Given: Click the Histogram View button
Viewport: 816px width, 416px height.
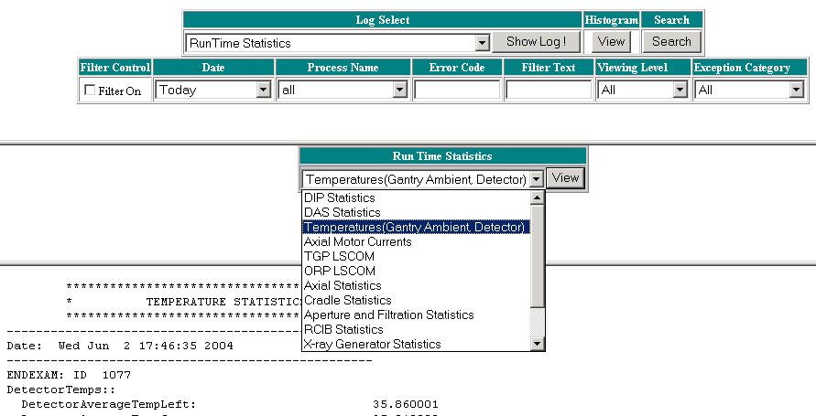Looking at the screenshot, I should pyautogui.click(x=611, y=41).
